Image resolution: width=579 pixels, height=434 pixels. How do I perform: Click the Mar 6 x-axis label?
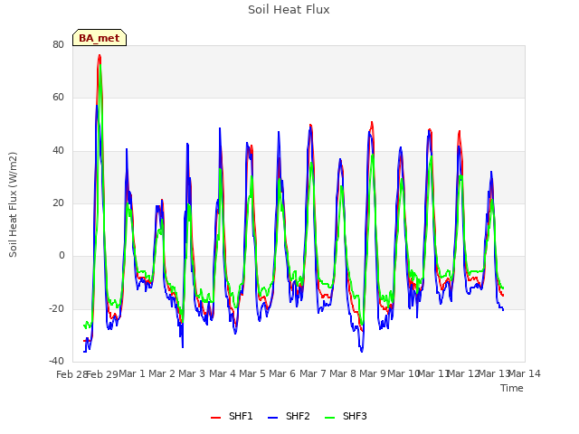(x=282, y=373)
